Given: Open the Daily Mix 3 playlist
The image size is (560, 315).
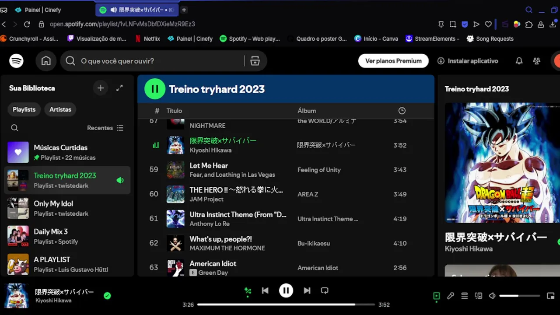Looking at the screenshot, I should coord(67,236).
